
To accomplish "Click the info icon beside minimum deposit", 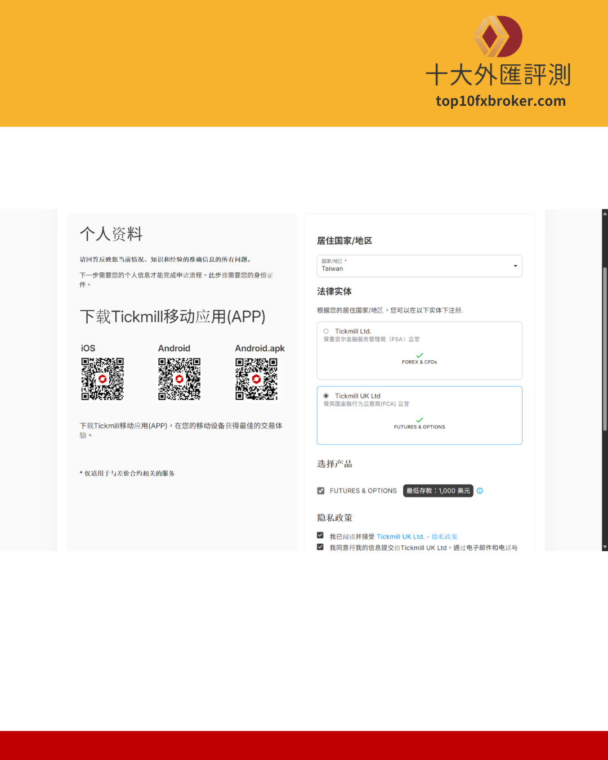I will tap(480, 491).
